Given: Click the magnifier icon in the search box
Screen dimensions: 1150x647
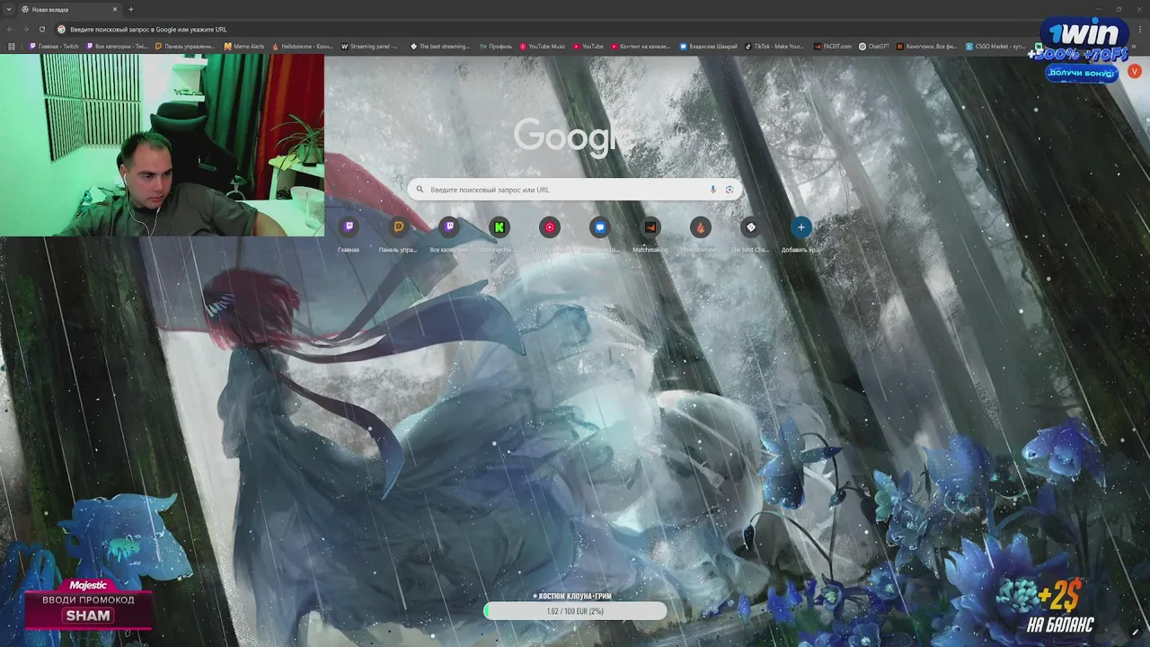Looking at the screenshot, I should pos(420,190).
